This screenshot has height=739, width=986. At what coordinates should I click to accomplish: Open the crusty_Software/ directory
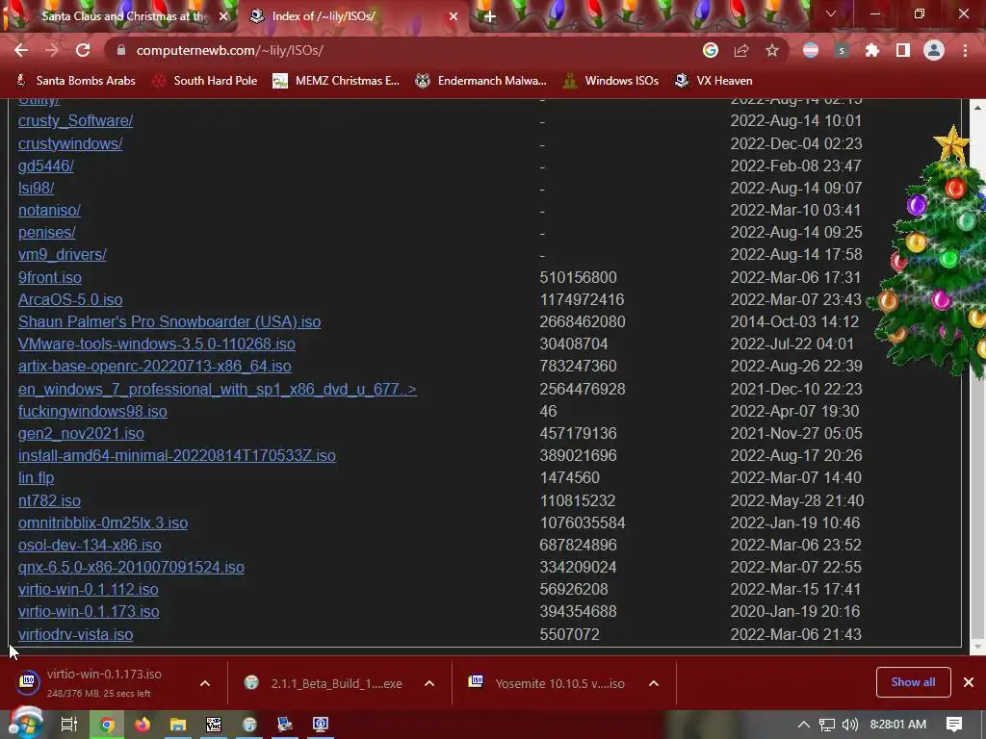pyautogui.click(x=75, y=120)
